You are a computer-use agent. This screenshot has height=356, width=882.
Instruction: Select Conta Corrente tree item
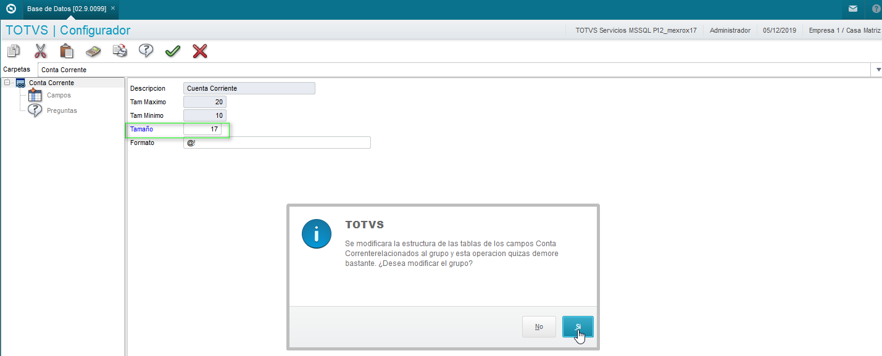[51, 83]
